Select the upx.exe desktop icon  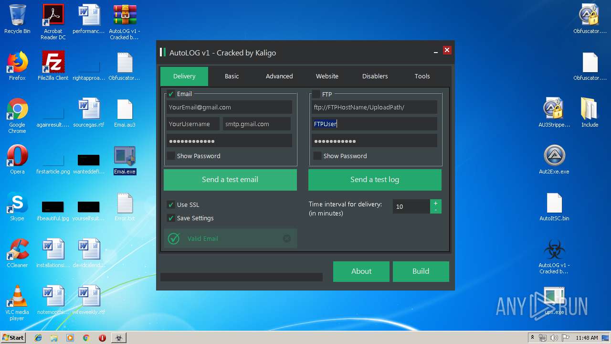pyautogui.click(x=554, y=301)
